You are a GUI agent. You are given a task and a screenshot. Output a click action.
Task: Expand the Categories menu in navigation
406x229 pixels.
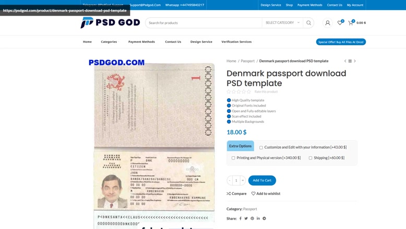click(x=109, y=42)
